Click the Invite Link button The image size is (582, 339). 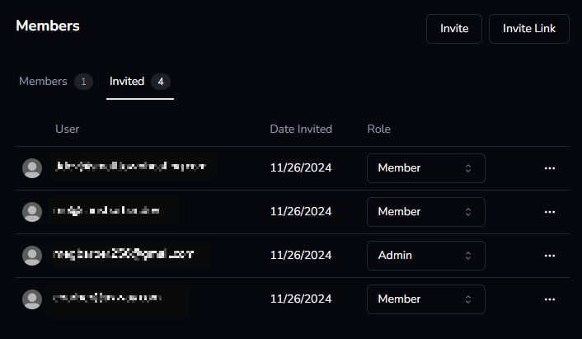point(529,29)
